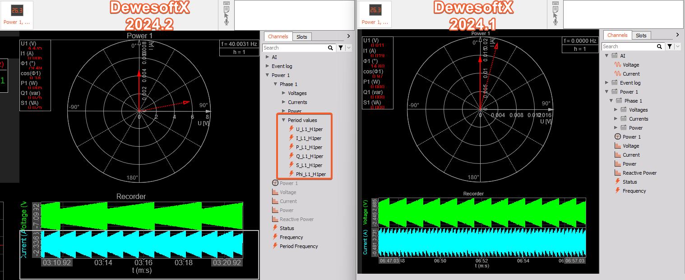
Task: Switch to the Slots tab in the 2024.1 window
Action: (641, 36)
